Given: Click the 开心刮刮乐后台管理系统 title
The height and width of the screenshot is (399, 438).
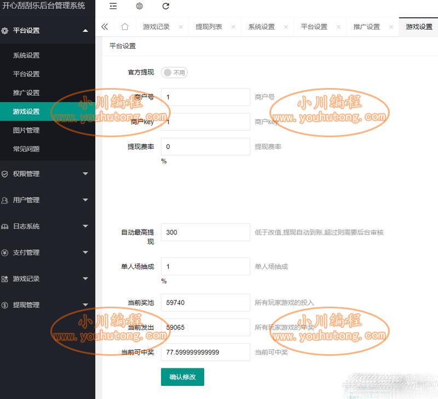Looking at the screenshot, I should click(44, 5).
